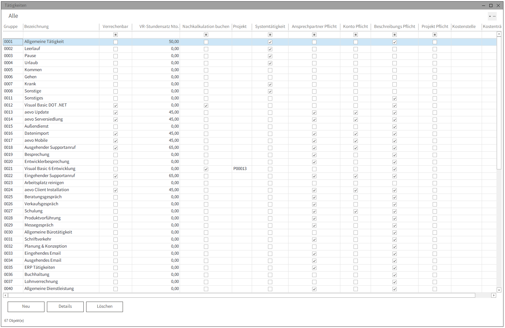
Task: Select the row 'Leerlauf'
Action: point(250,49)
